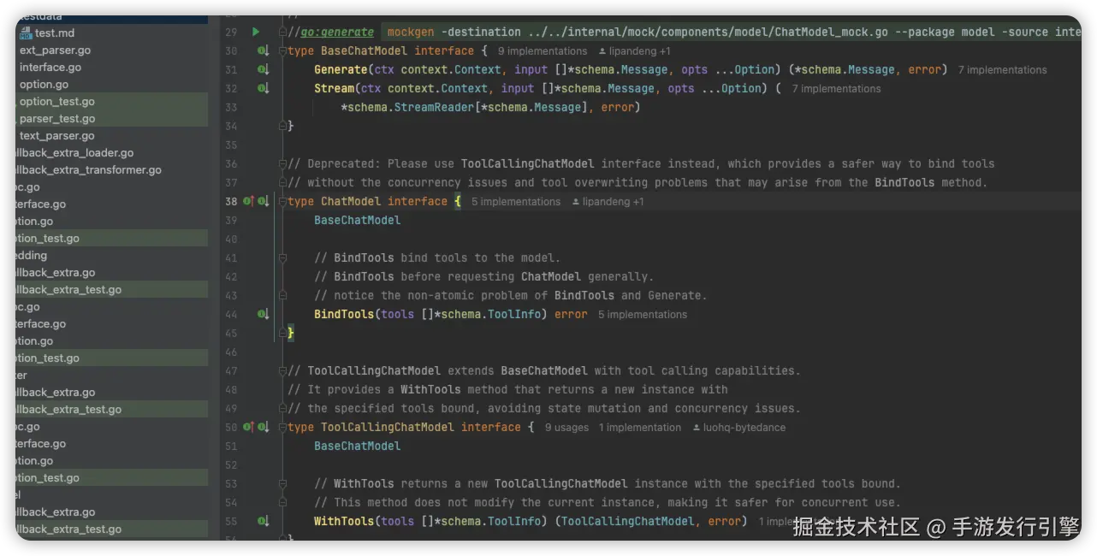Image resolution: width=1097 pixels, height=556 pixels.
Task: Select the edding folder in the tree
Action: pyautogui.click(x=32, y=256)
